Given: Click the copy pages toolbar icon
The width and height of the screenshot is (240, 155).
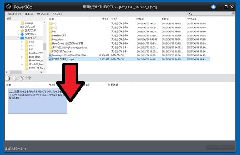Looking at the screenshot, I should pos(22,78).
